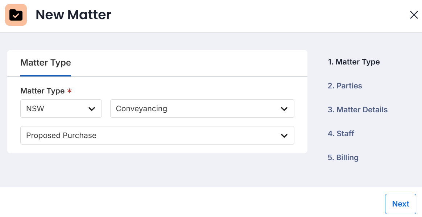This screenshot has height=217, width=422.
Task: Jump to step 2. Parties
Action: (345, 86)
